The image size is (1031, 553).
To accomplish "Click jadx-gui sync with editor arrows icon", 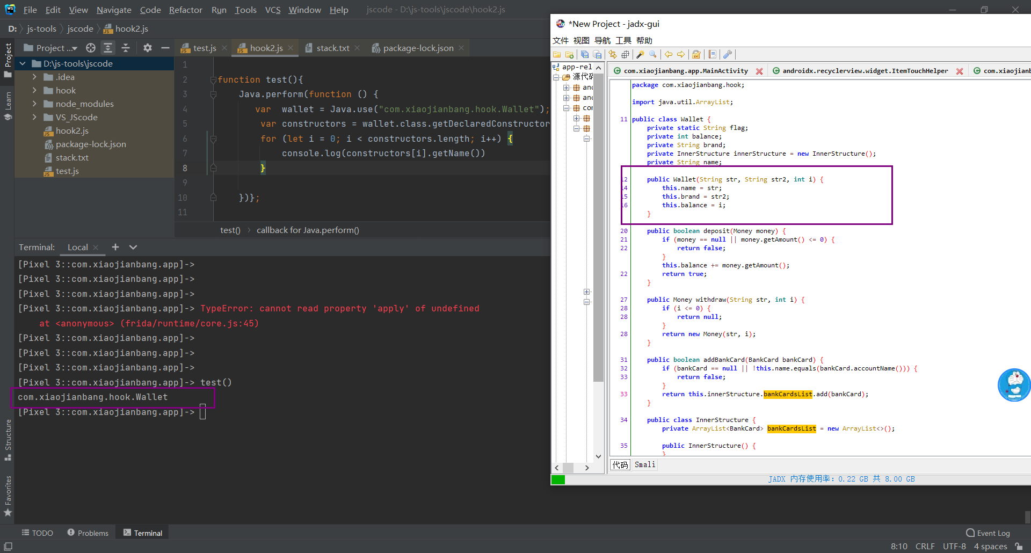I will coord(613,54).
